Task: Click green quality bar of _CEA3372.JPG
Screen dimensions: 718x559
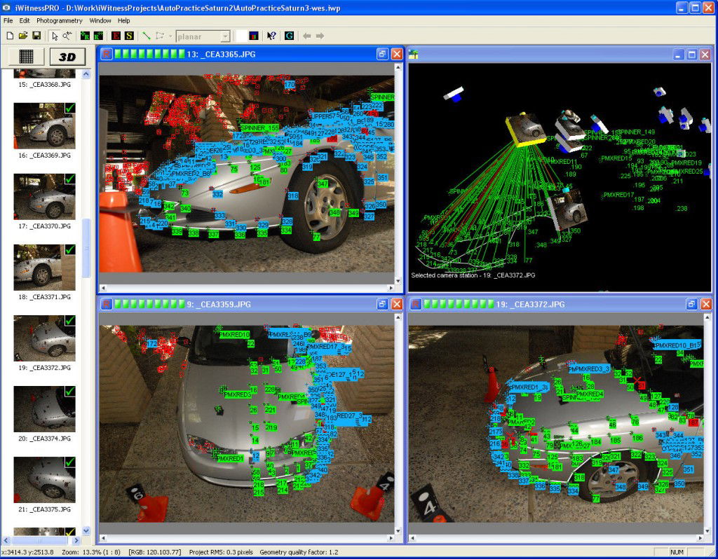Action: (459, 304)
